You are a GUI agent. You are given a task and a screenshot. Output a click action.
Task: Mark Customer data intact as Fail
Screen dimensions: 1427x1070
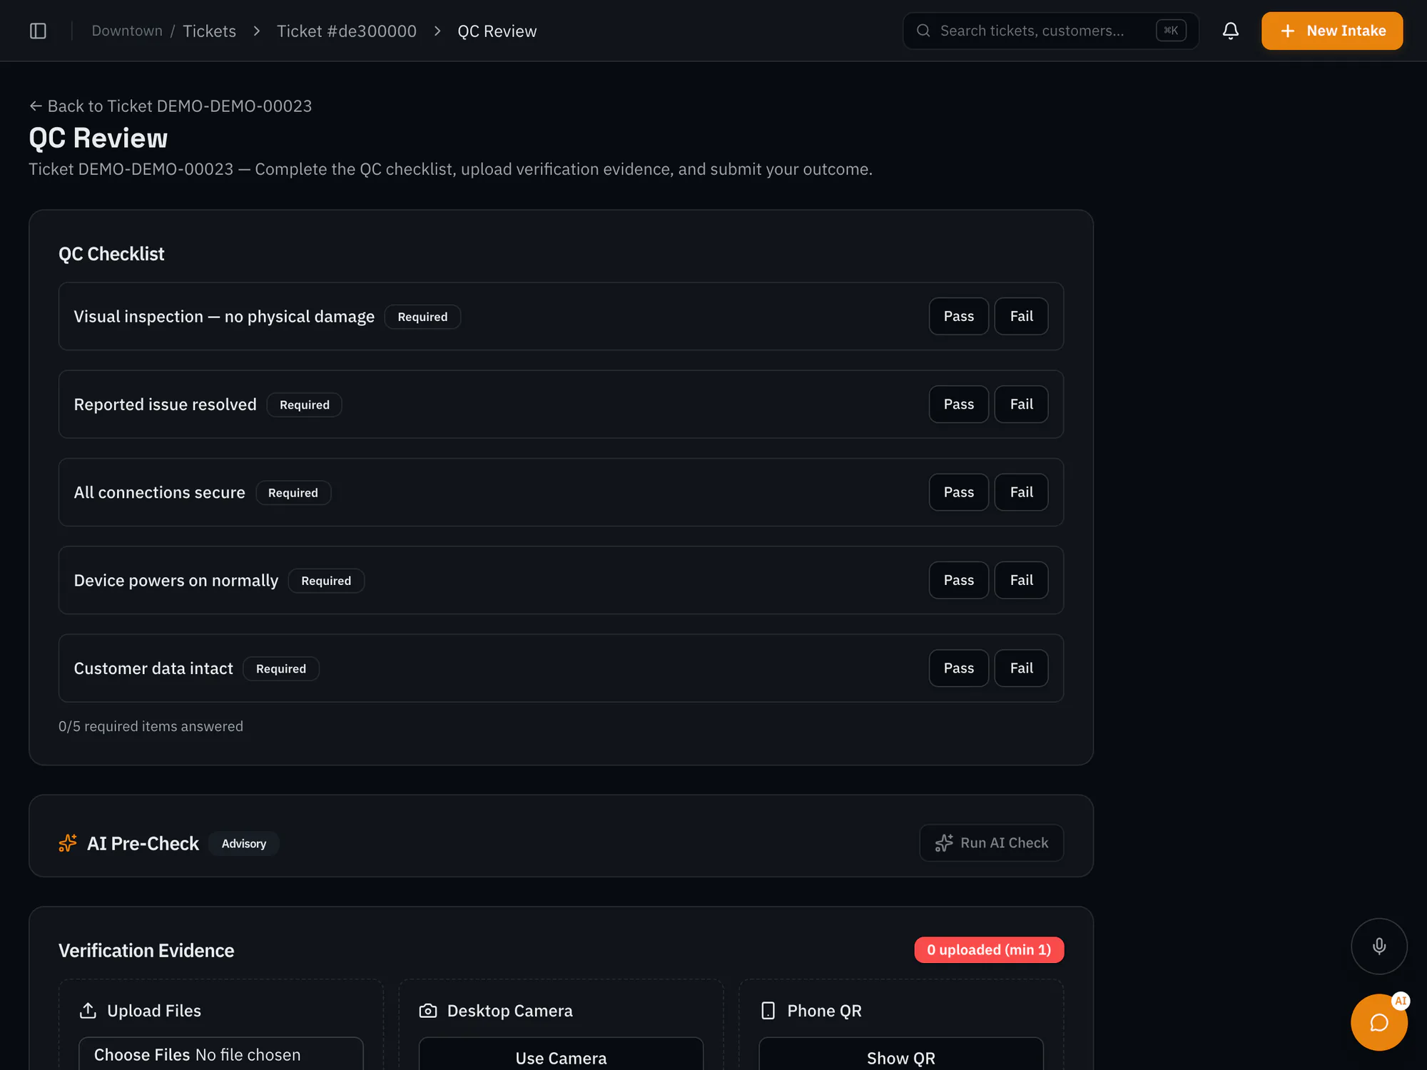[x=1021, y=668]
